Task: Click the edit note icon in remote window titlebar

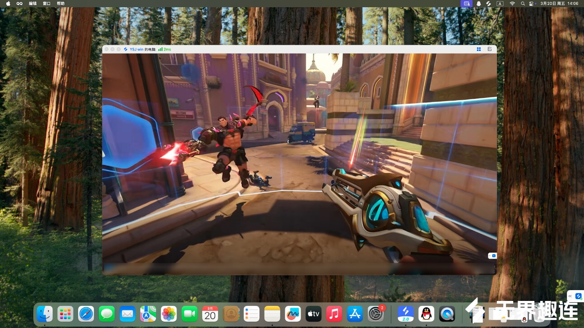Action: (x=490, y=49)
